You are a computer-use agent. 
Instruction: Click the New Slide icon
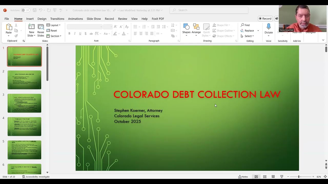coord(32,27)
